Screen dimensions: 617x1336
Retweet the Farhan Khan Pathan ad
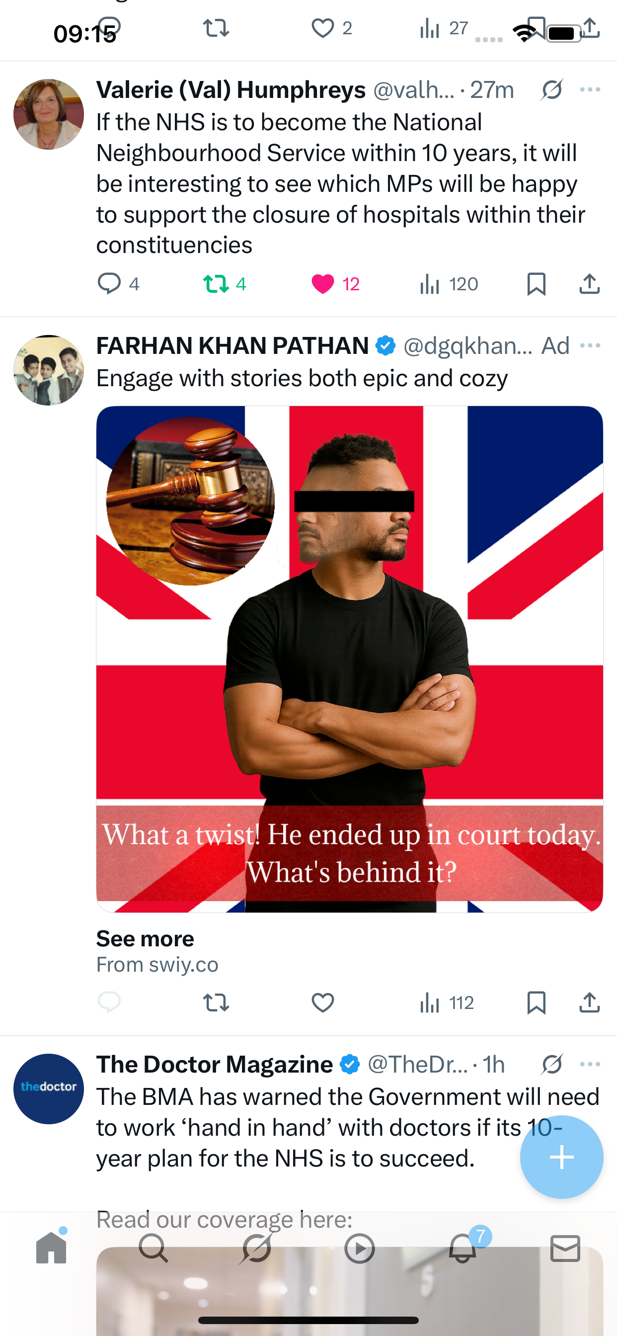pos(216,1002)
